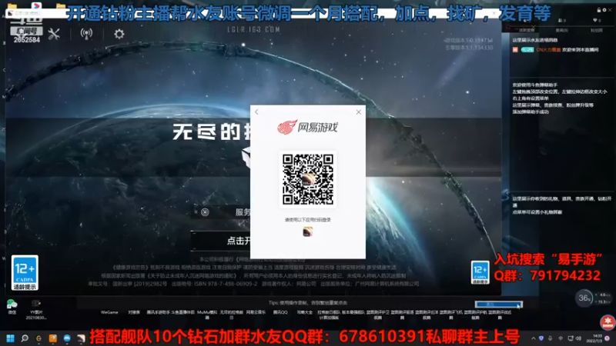Screen dimensions: 616x346
Task: Open the right 12+ CADPA age rating badge
Action: point(480,272)
